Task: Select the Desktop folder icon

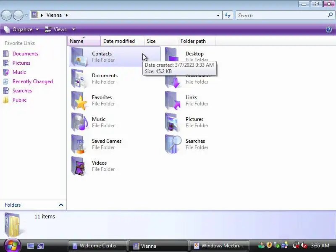Action: click(173, 57)
